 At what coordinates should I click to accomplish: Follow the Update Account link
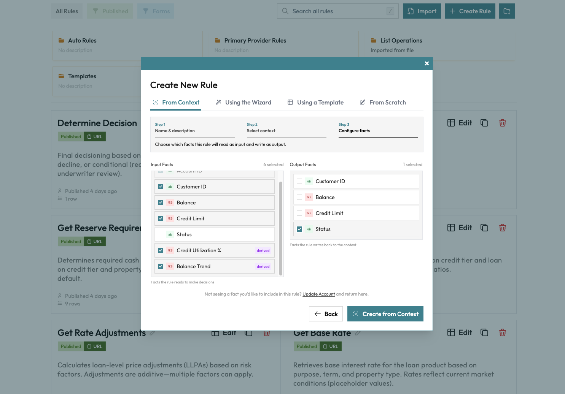[318, 294]
